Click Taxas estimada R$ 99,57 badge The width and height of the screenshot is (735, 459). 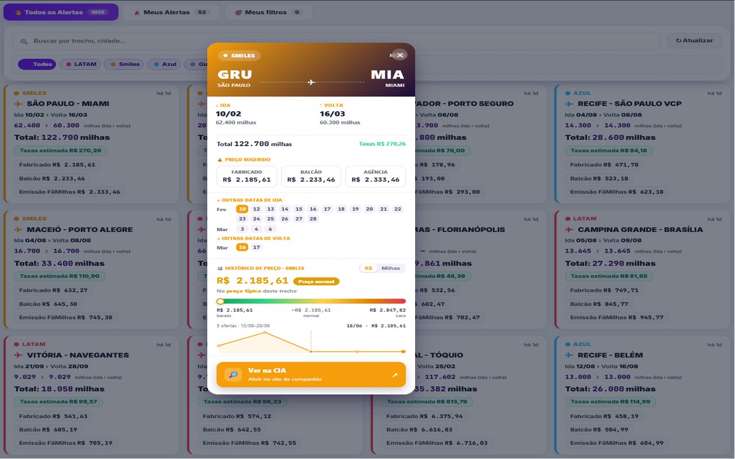pyautogui.click(x=59, y=402)
